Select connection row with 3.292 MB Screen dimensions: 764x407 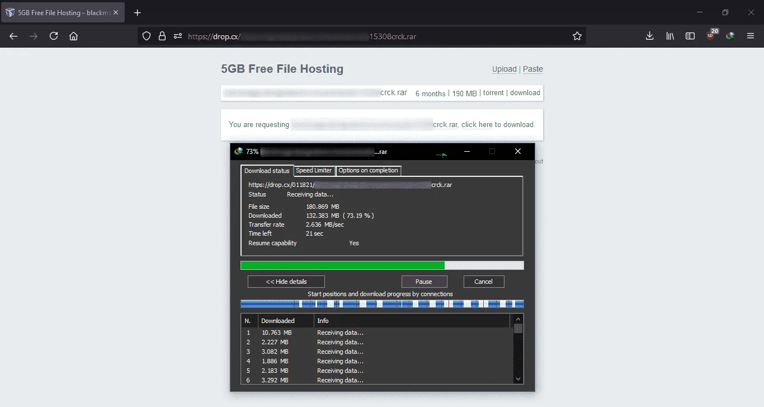click(x=378, y=380)
